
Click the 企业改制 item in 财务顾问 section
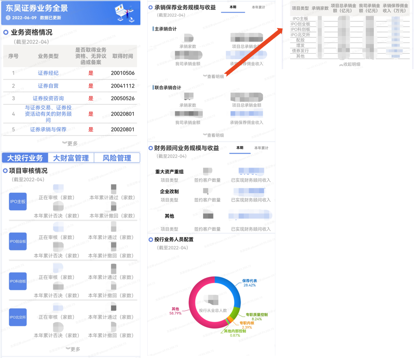click(169, 191)
